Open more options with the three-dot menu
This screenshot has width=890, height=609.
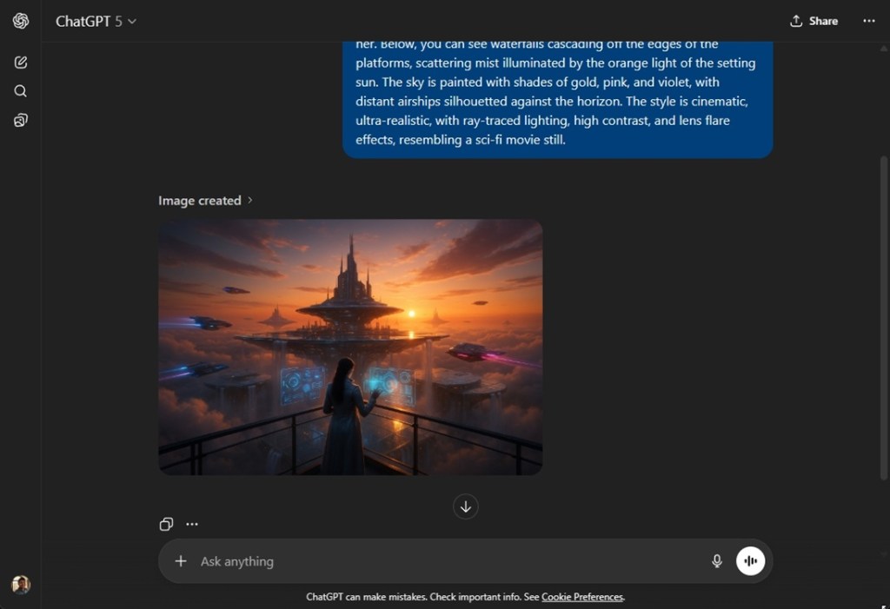(x=868, y=20)
